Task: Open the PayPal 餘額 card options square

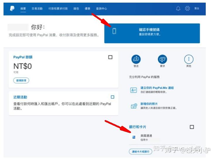Action: (110, 57)
